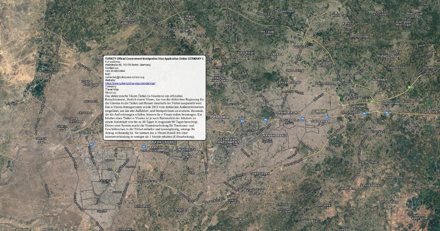The width and height of the screenshot is (440, 231).
Task: Click the 'Surizai Bala' map label
Action: [309, 221]
